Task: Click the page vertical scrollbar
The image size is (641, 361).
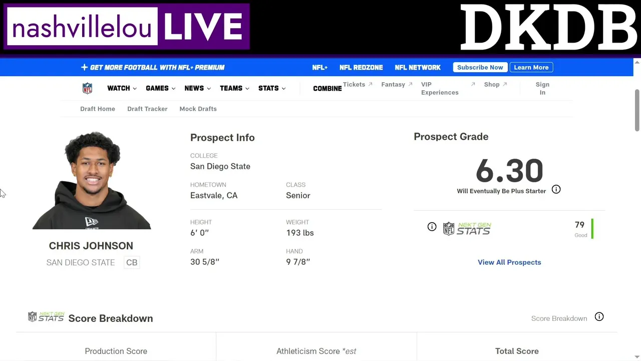Action: pos(637,110)
